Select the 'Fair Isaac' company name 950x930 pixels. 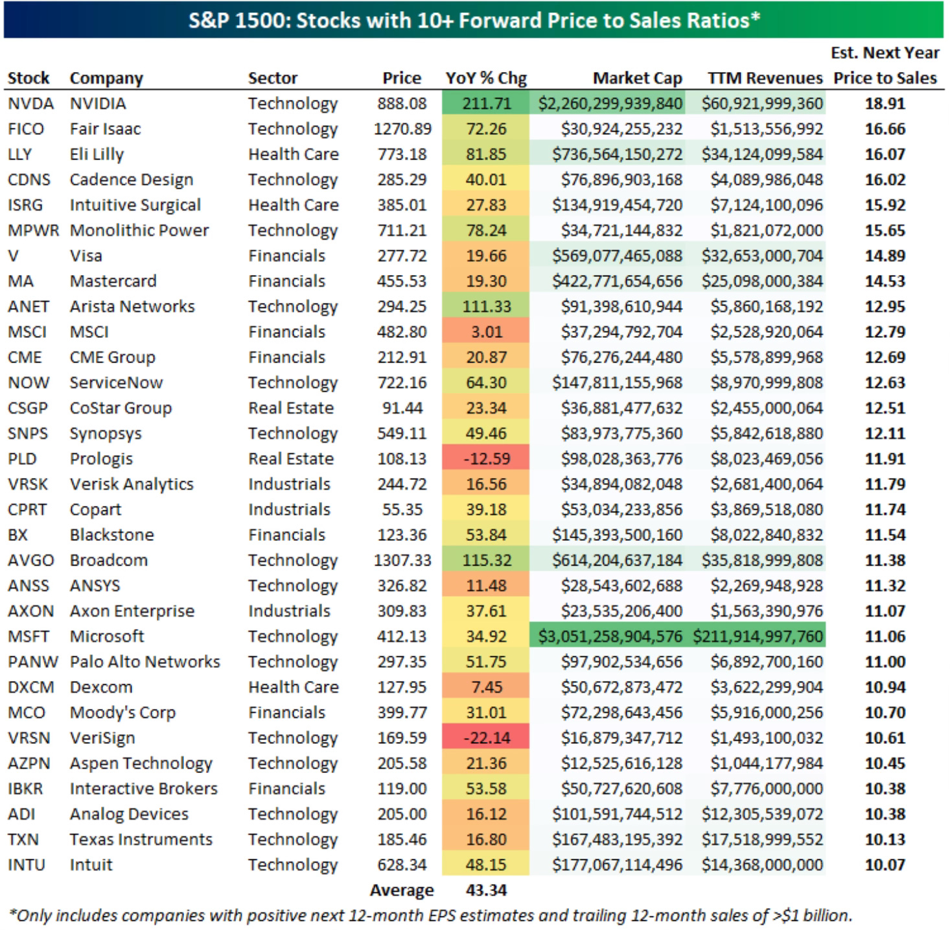point(105,128)
